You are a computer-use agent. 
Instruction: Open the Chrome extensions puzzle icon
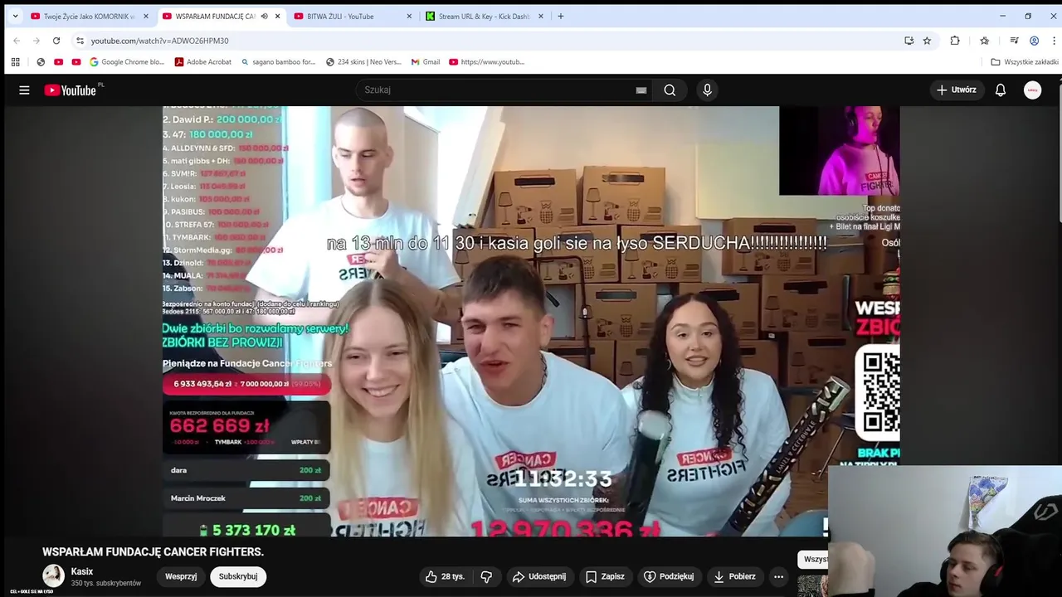pos(955,41)
